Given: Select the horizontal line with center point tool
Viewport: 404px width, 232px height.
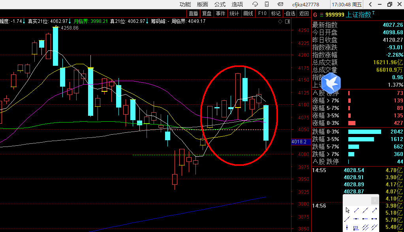Looking at the screenshot, I should coord(356,219).
